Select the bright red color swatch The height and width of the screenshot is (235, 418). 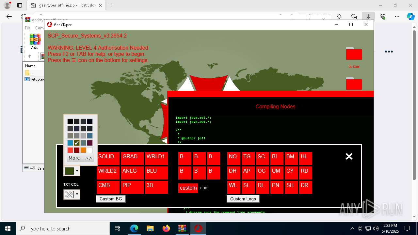coord(70,150)
